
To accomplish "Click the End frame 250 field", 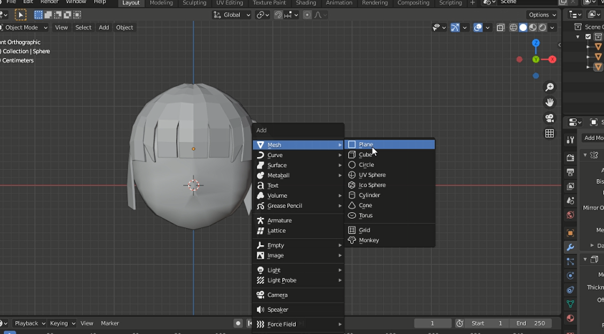I will 530,323.
